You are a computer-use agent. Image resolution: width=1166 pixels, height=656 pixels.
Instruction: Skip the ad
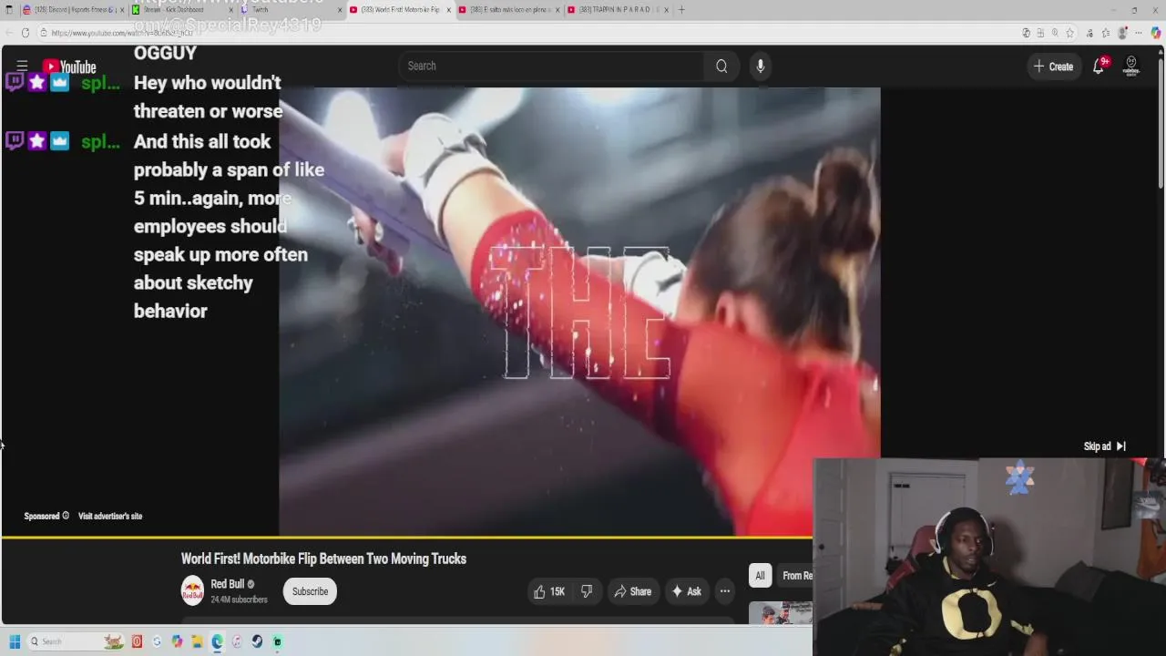pyautogui.click(x=1105, y=446)
